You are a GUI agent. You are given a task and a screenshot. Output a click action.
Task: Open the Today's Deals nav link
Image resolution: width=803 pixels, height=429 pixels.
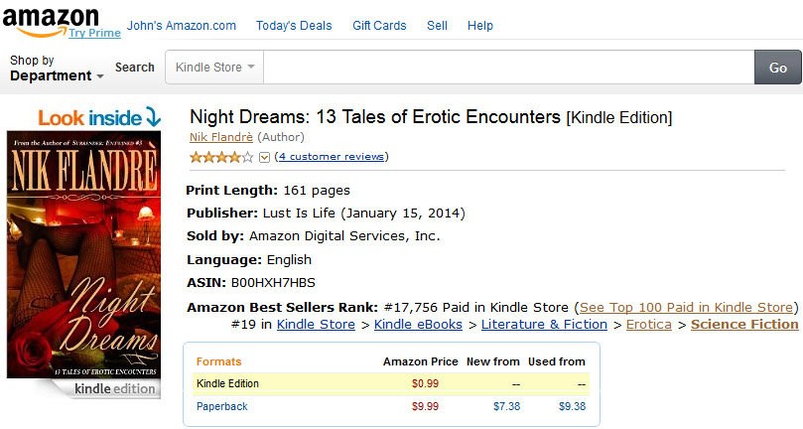tap(294, 25)
